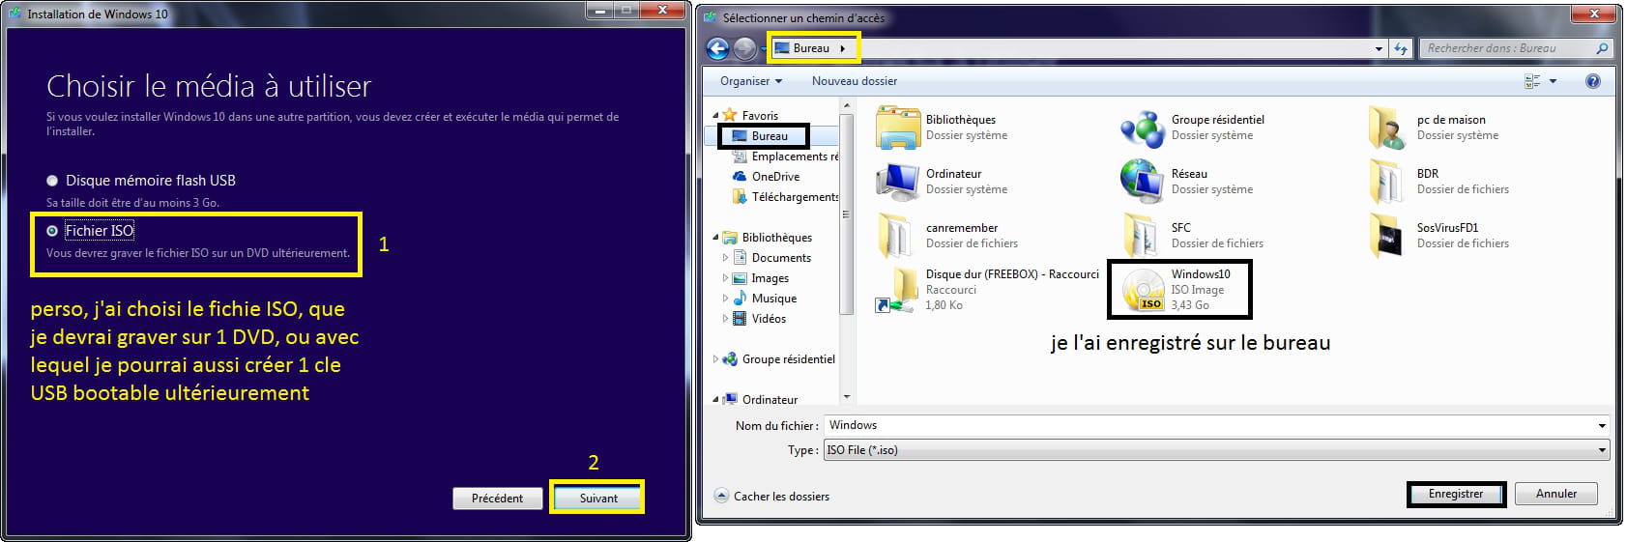Select Vidéos in the sidebar
The image size is (1627, 542).
click(x=769, y=319)
